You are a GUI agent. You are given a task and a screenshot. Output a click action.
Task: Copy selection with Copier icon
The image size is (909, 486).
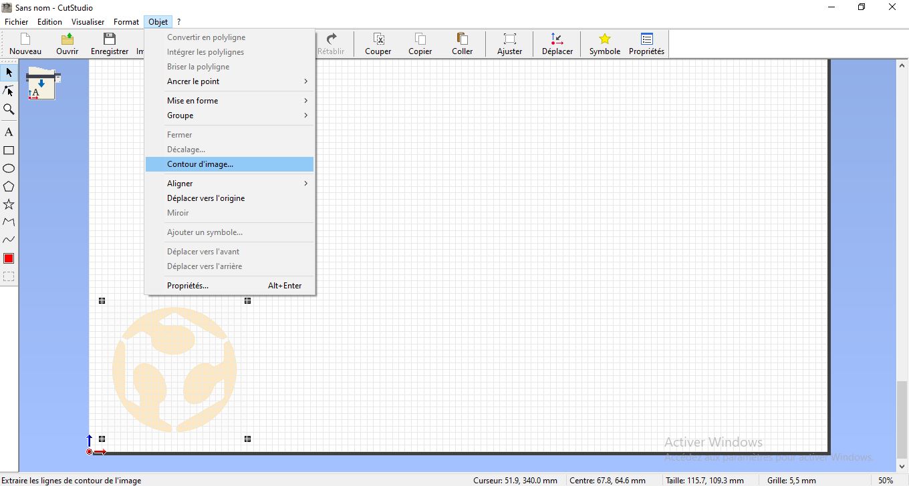(420, 44)
